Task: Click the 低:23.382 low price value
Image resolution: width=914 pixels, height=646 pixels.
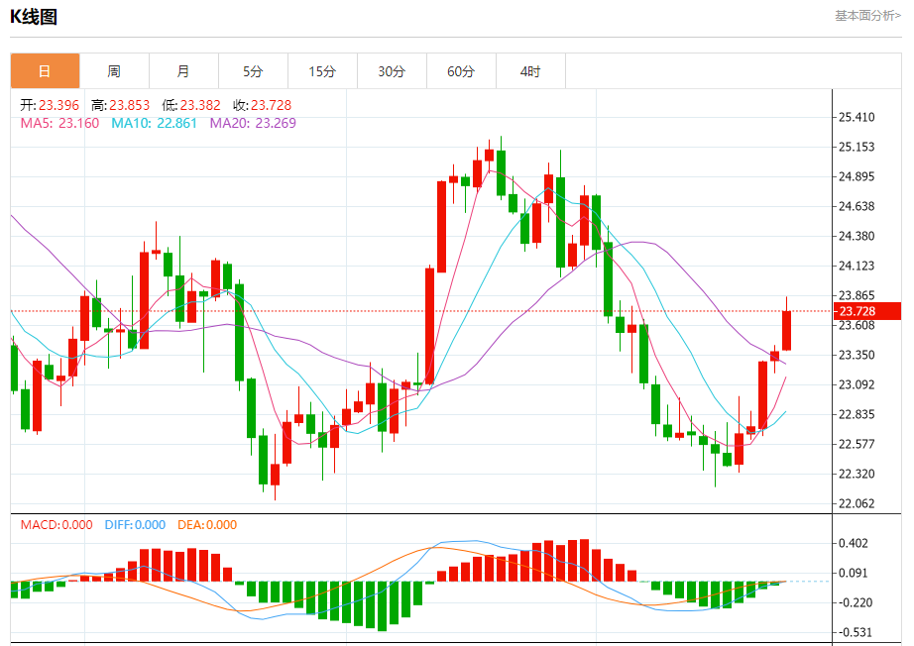Action: pos(191,105)
